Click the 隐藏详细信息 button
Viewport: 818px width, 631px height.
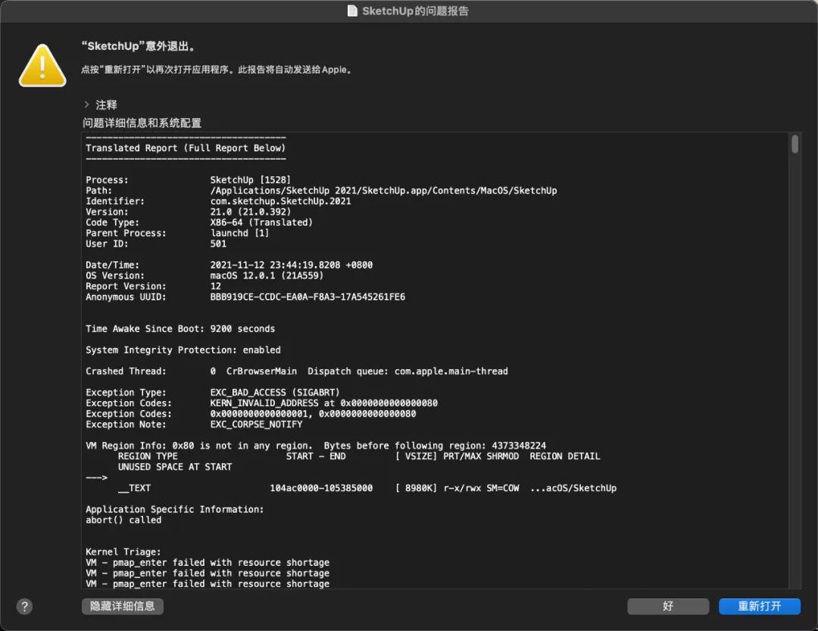click(x=122, y=606)
